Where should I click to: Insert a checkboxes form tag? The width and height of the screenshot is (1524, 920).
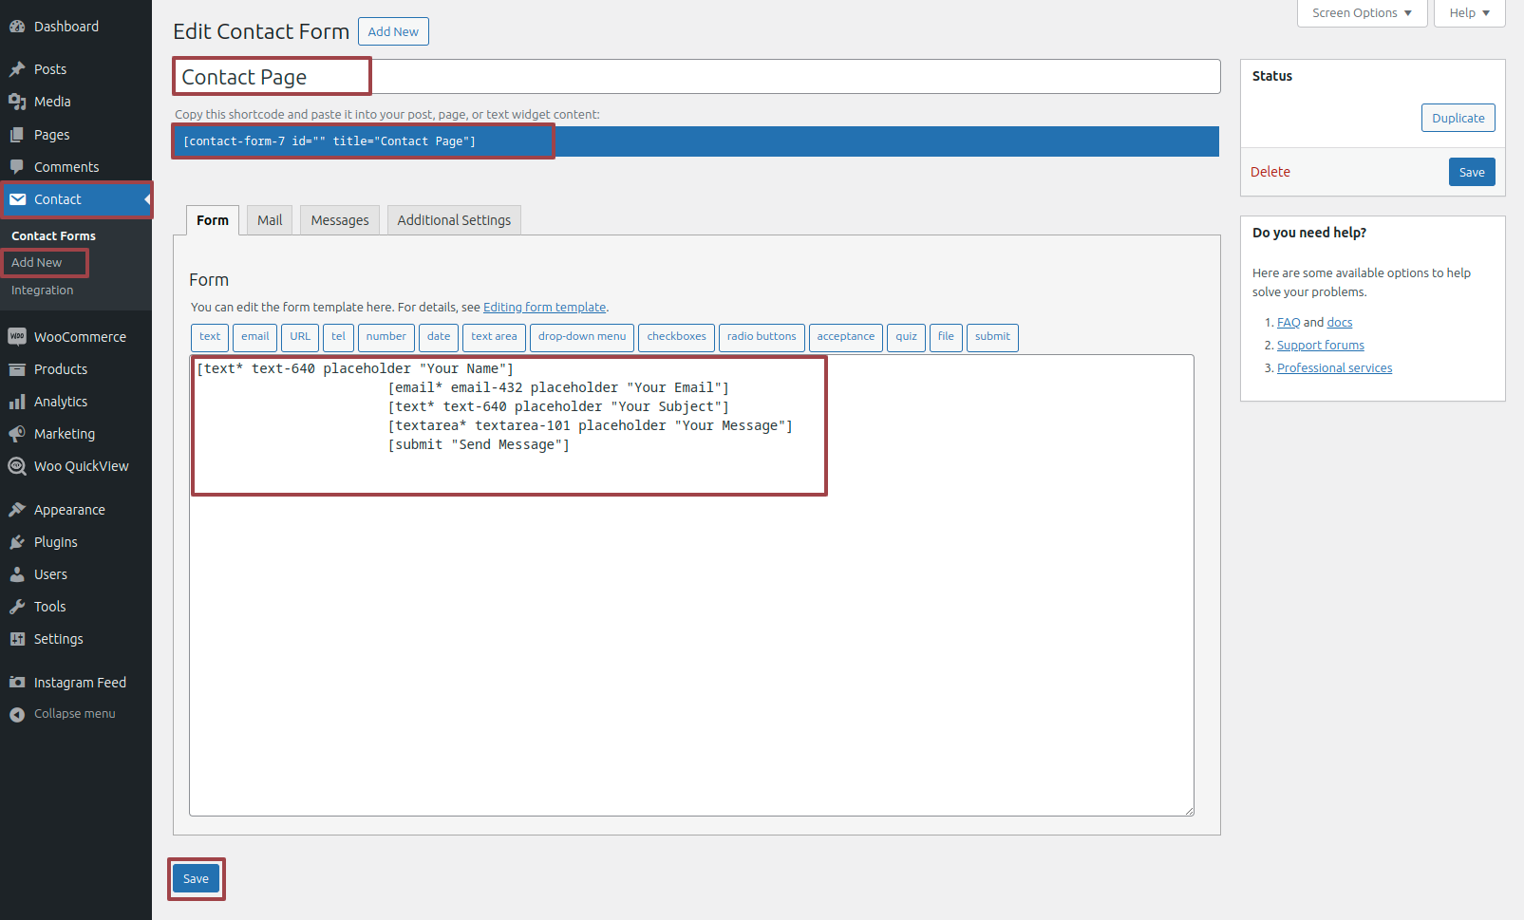[x=676, y=337]
